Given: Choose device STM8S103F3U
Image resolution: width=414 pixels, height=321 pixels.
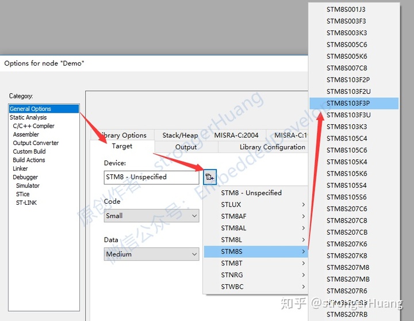Looking at the screenshot, I should point(354,115).
